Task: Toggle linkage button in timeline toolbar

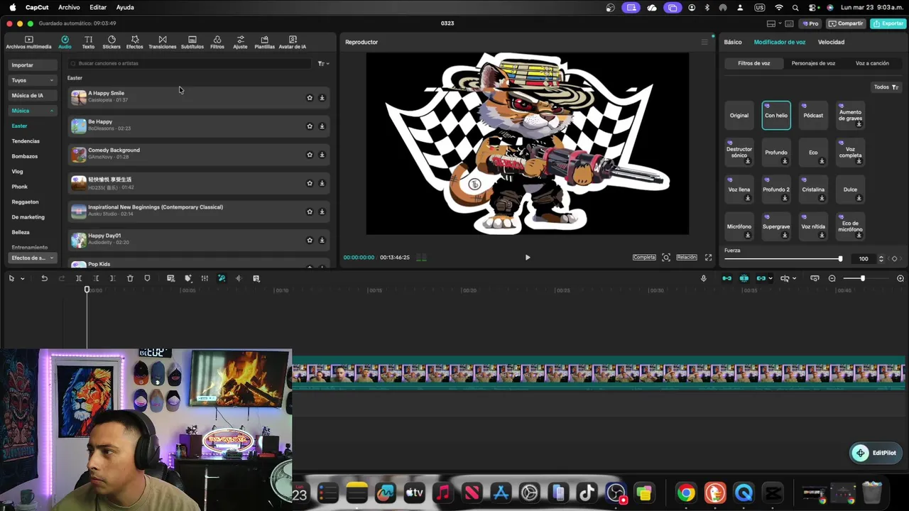Action: (x=761, y=278)
